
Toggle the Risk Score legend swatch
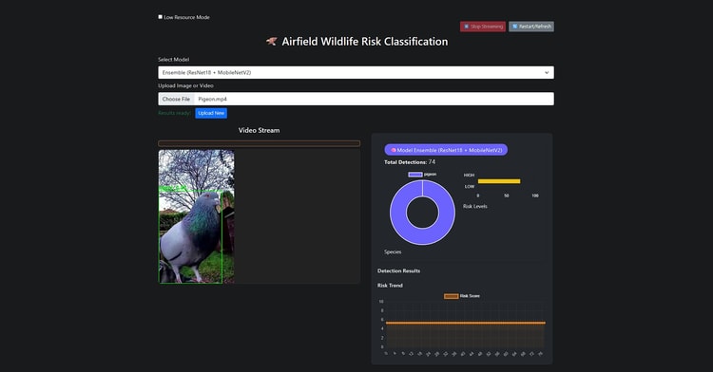click(x=451, y=296)
